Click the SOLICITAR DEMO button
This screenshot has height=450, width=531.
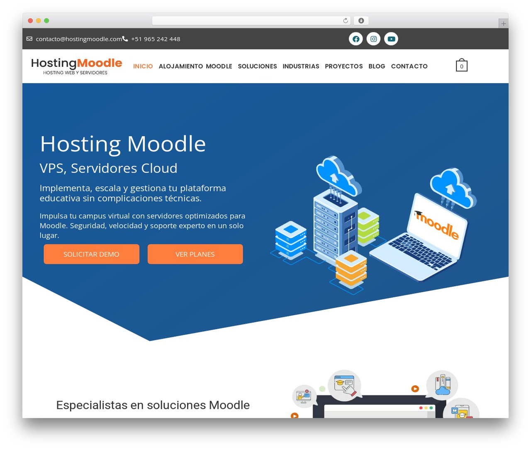pyautogui.click(x=91, y=254)
